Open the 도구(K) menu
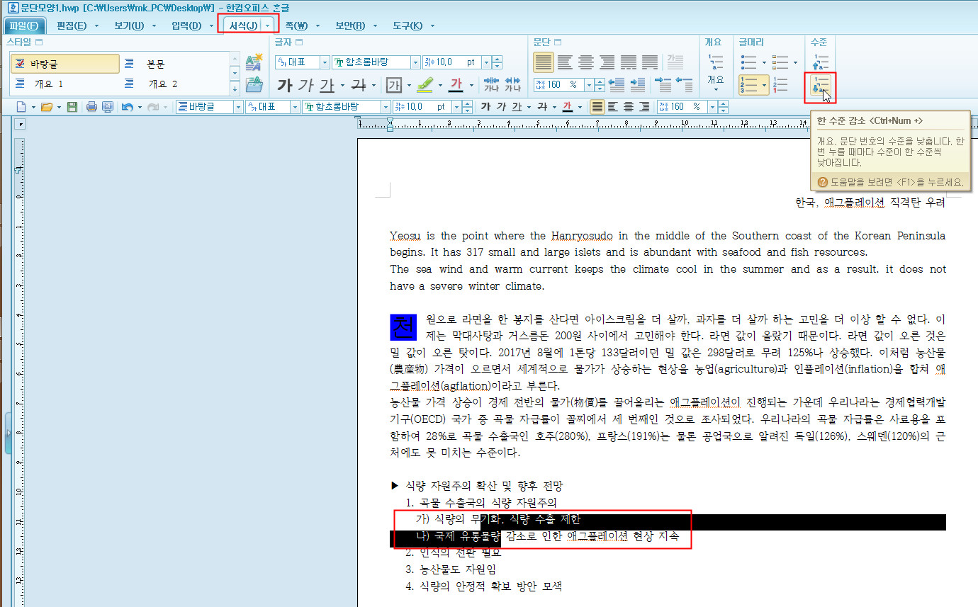Image resolution: width=978 pixels, height=607 pixels. pos(407,26)
